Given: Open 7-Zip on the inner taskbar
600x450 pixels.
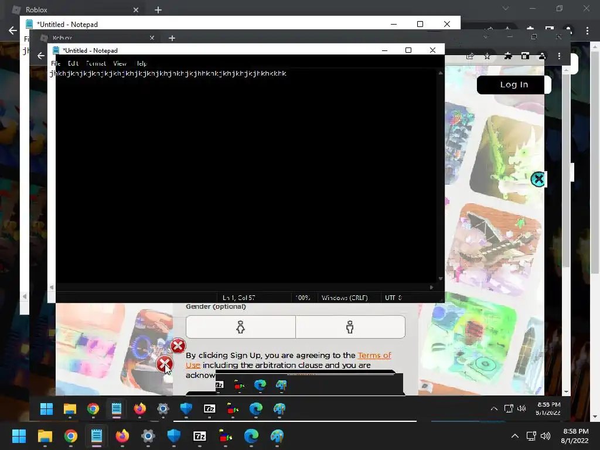Looking at the screenshot, I should (x=209, y=409).
